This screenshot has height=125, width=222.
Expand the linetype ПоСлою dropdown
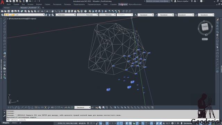point(97,15)
